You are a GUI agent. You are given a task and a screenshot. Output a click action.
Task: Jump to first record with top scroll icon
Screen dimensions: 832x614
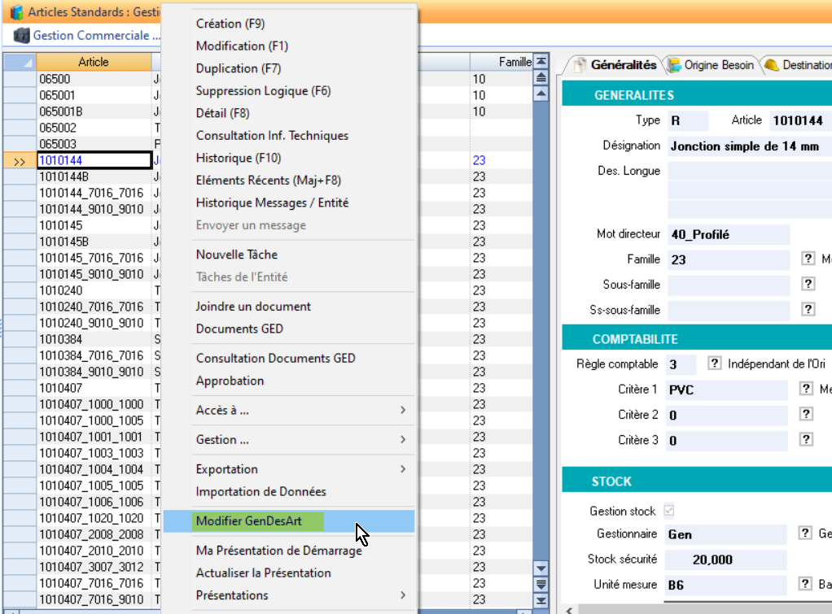(x=541, y=63)
